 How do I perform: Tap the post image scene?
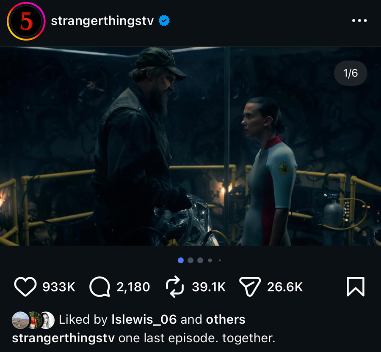tap(190, 146)
